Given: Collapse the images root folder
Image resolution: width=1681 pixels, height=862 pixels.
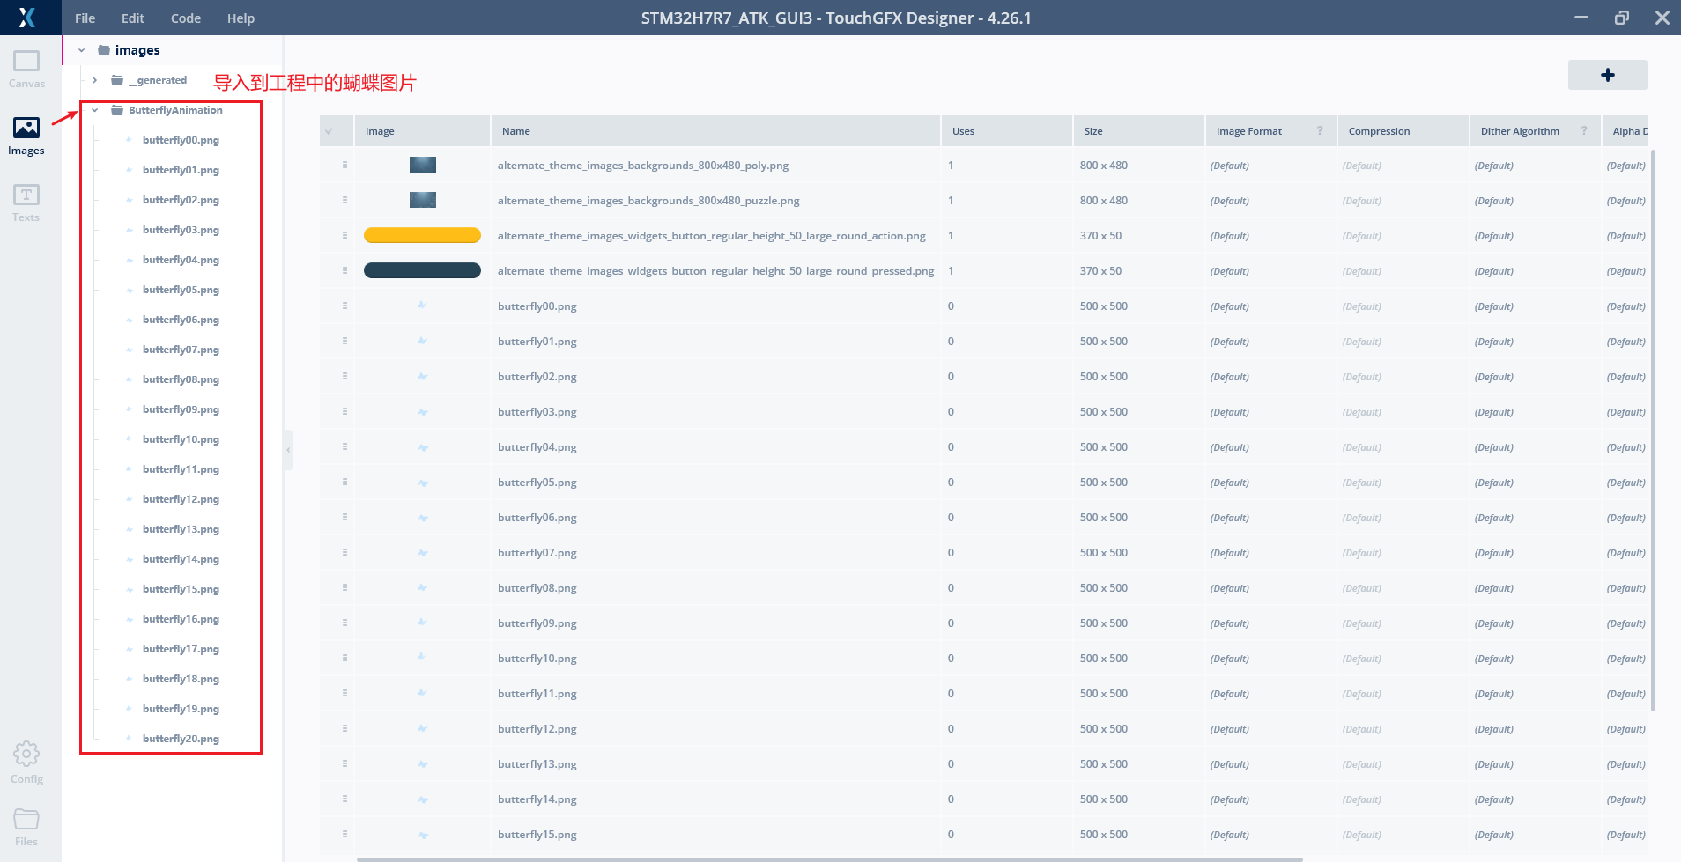Looking at the screenshot, I should (x=82, y=50).
